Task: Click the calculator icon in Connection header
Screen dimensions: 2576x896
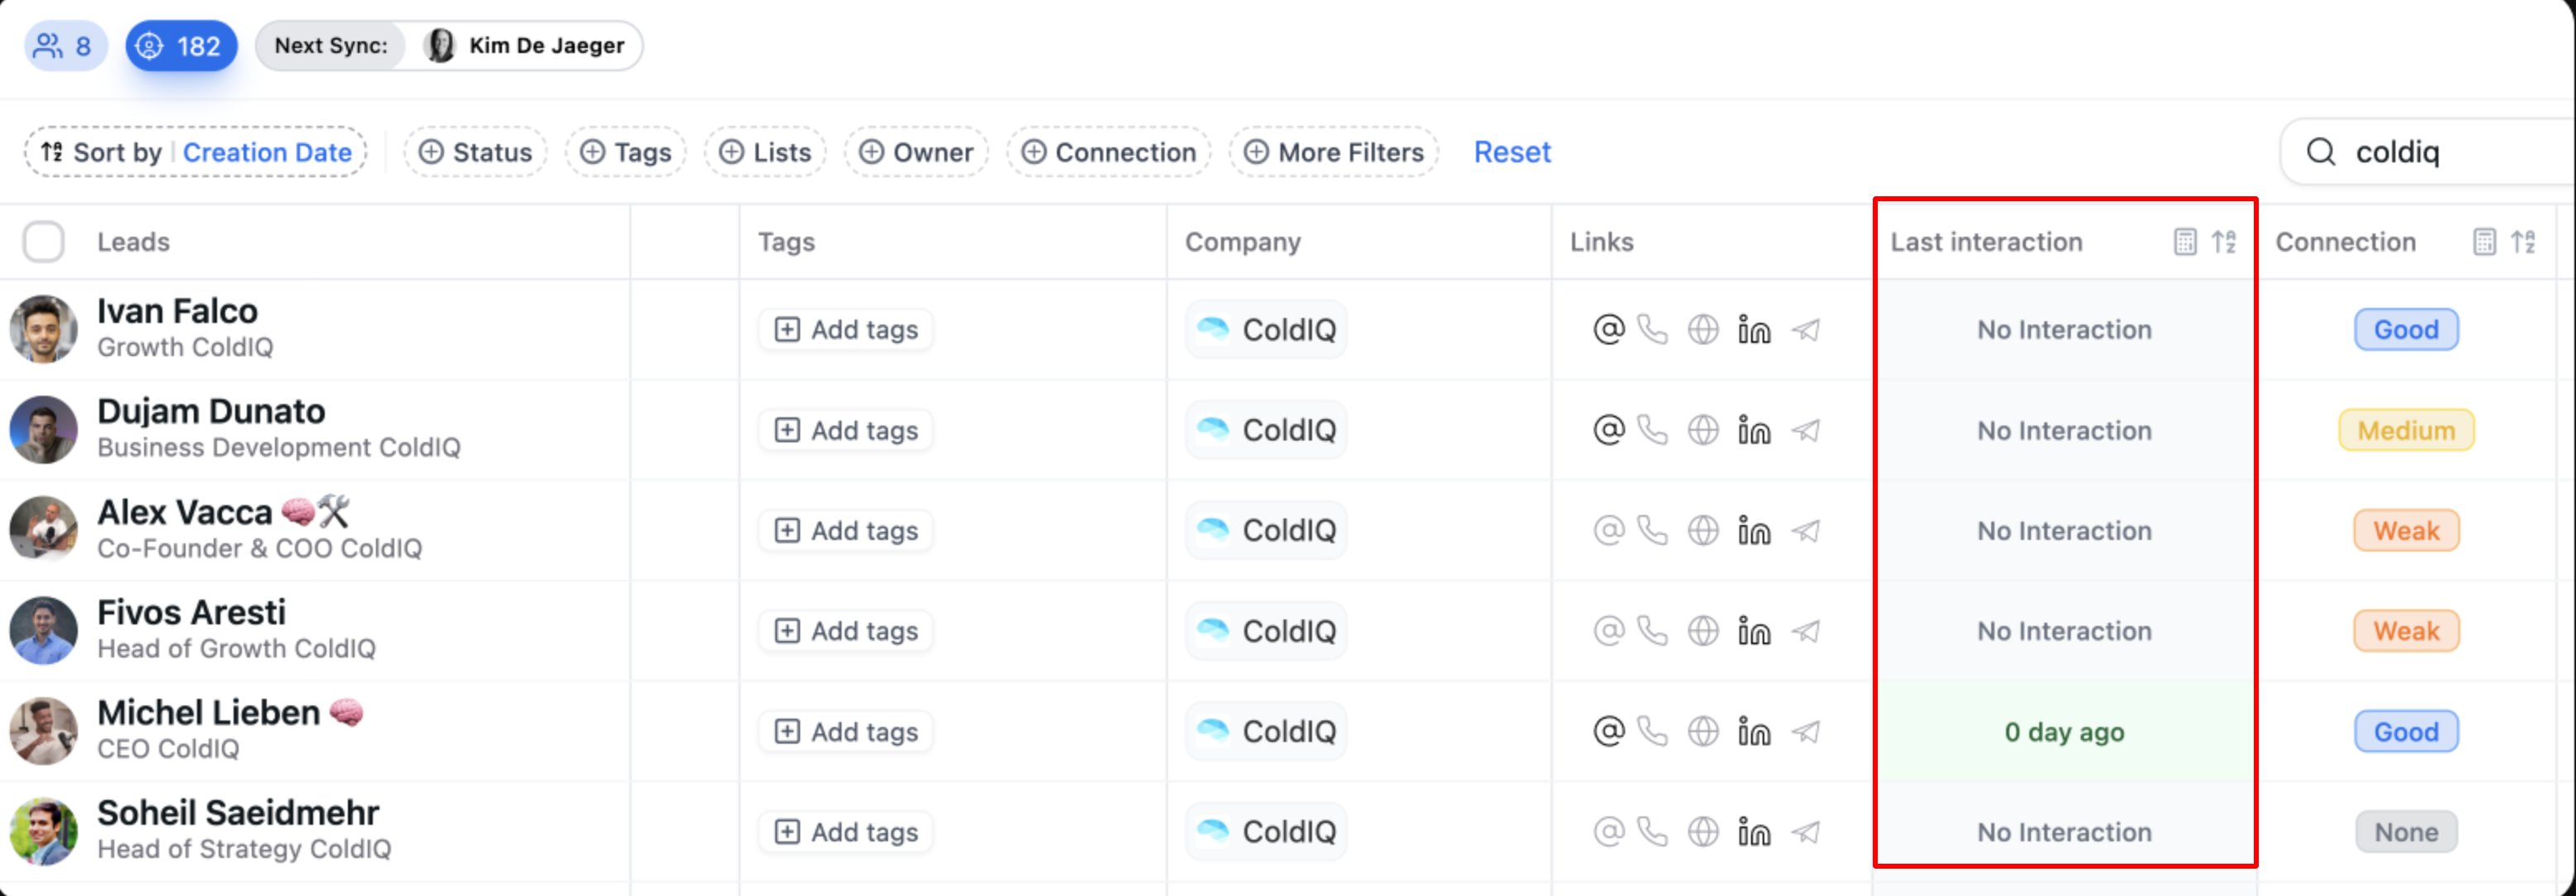Action: pyautogui.click(x=2484, y=242)
